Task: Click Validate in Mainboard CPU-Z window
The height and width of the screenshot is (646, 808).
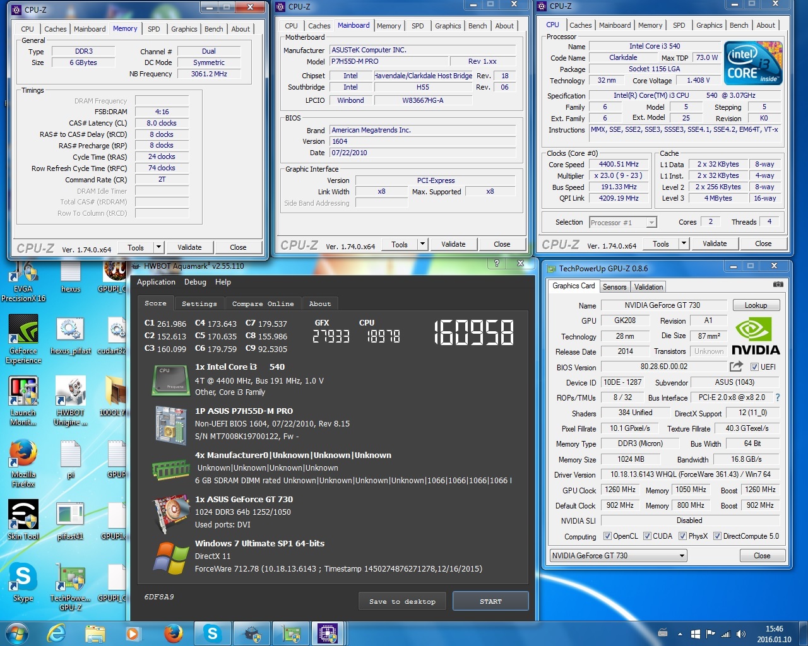Action: click(x=453, y=244)
